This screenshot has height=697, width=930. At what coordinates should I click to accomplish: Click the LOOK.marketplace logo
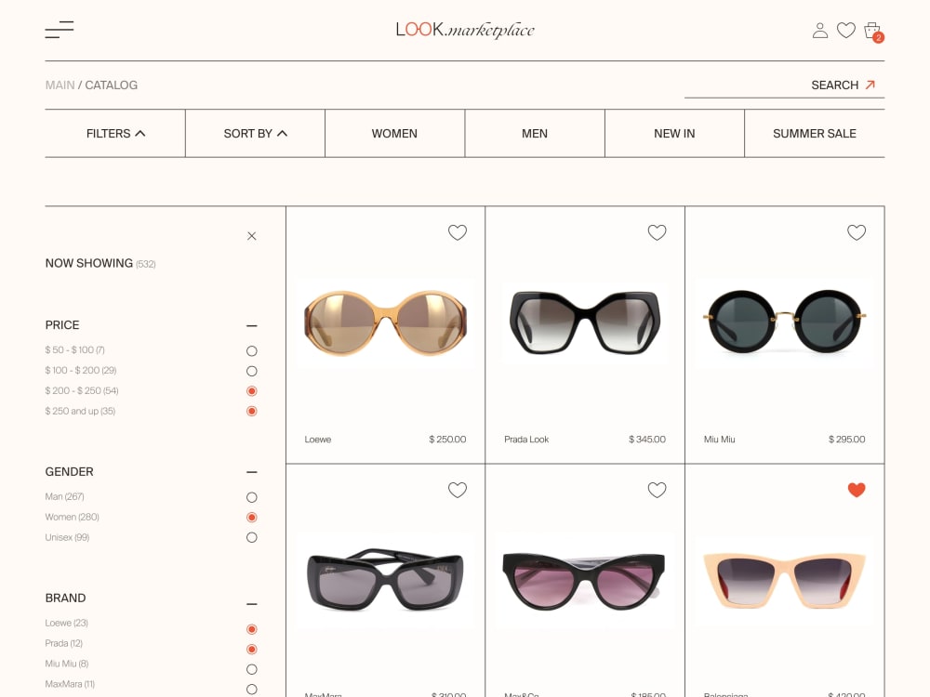[465, 31]
